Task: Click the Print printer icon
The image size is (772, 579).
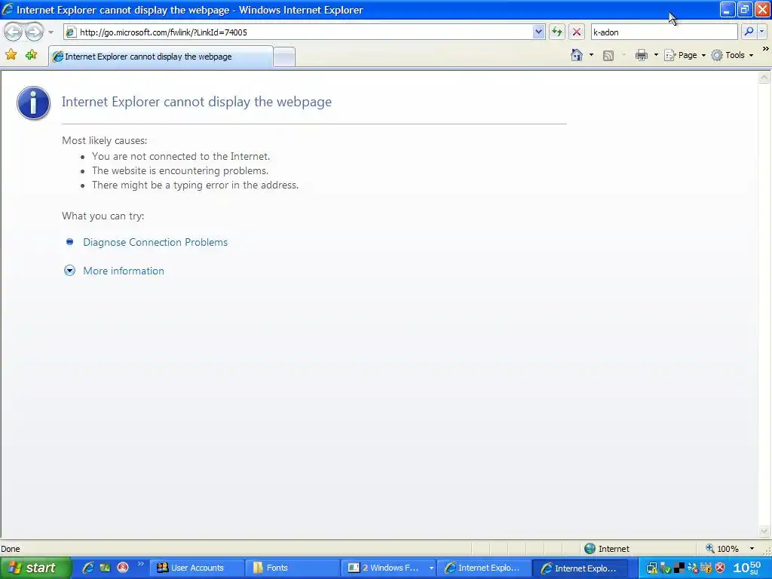Action: point(641,55)
